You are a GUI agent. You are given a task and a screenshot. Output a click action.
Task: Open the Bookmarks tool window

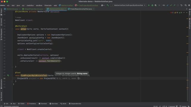[1, 84]
